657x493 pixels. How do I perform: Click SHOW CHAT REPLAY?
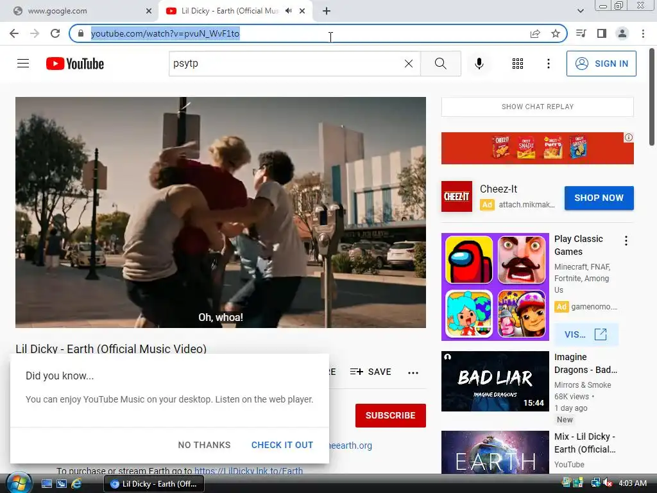537,107
